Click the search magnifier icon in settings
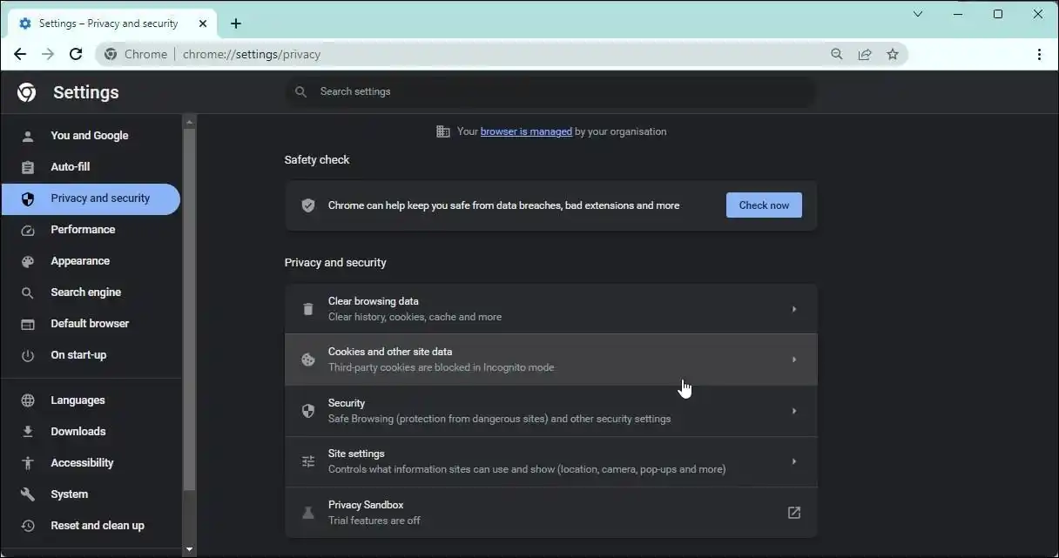The width and height of the screenshot is (1059, 558). click(301, 91)
